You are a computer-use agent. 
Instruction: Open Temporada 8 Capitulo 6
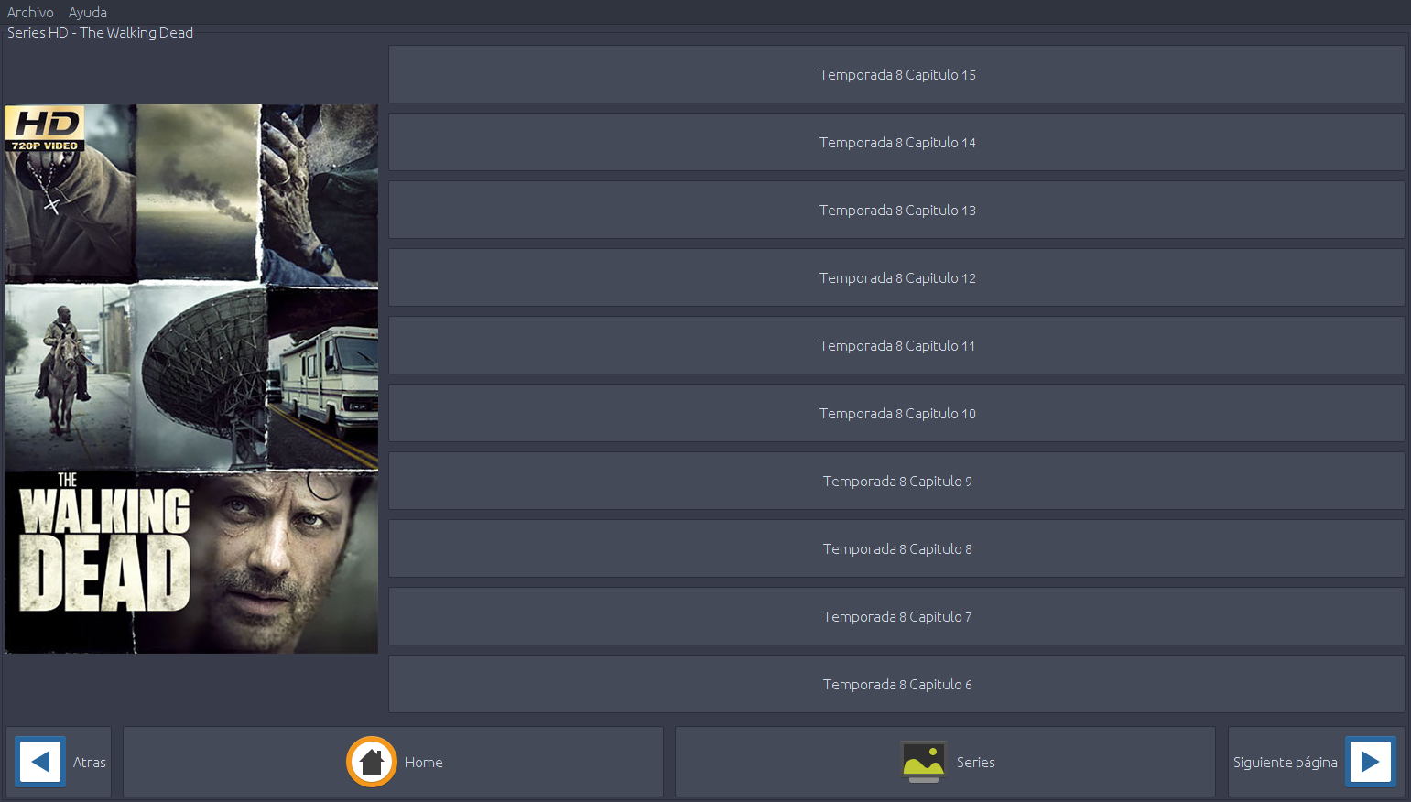tap(896, 684)
